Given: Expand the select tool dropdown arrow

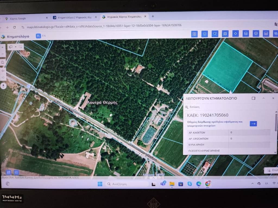Looking at the screenshot, I should (16, 47).
